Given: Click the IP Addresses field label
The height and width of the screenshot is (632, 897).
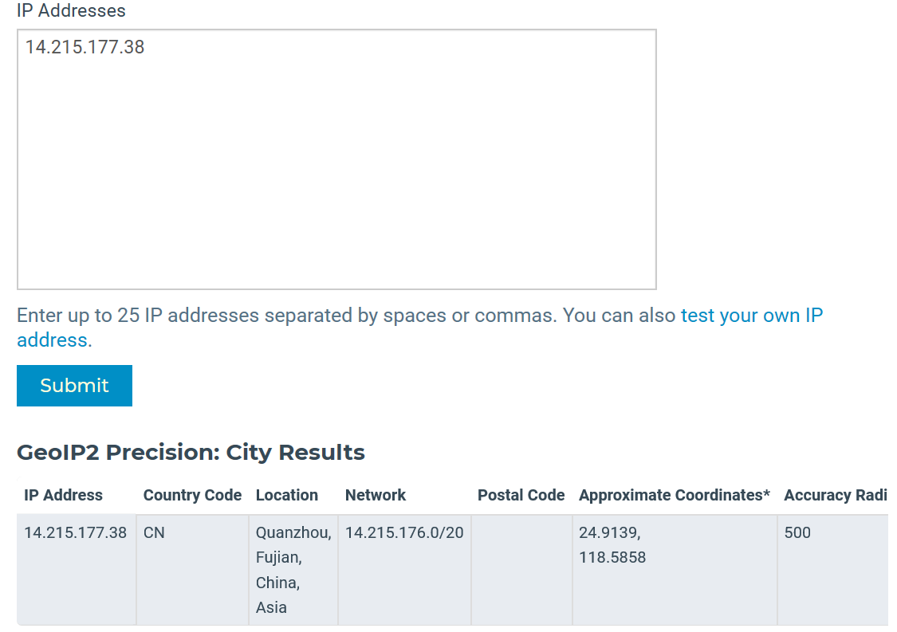Looking at the screenshot, I should pyautogui.click(x=71, y=11).
